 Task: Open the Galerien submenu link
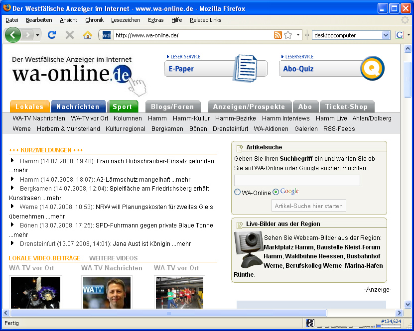click(x=306, y=129)
